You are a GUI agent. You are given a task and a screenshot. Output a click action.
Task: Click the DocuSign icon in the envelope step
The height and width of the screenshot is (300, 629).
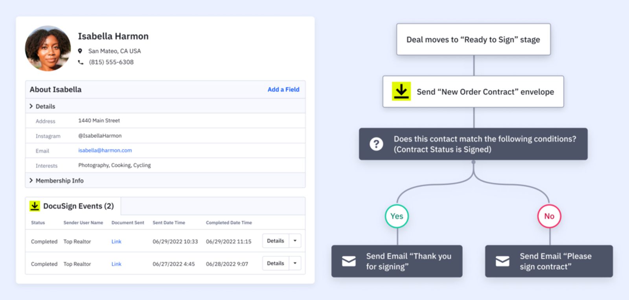click(x=401, y=91)
